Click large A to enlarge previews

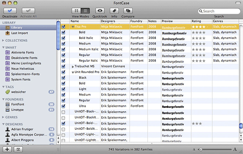point(235,149)
